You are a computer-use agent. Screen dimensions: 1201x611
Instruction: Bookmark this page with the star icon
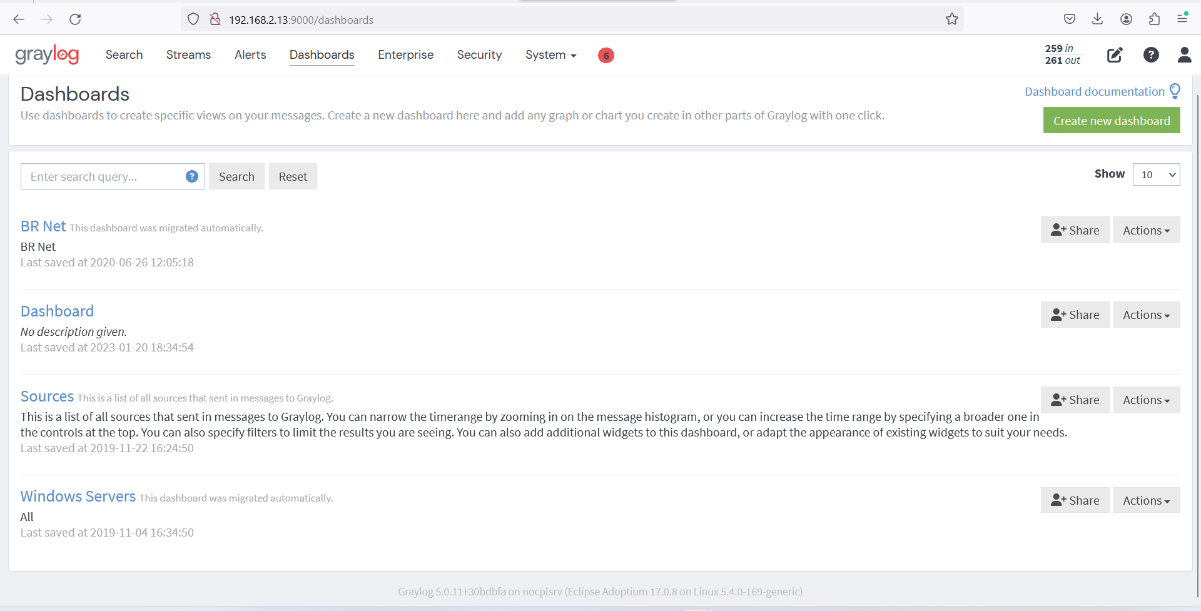[952, 19]
